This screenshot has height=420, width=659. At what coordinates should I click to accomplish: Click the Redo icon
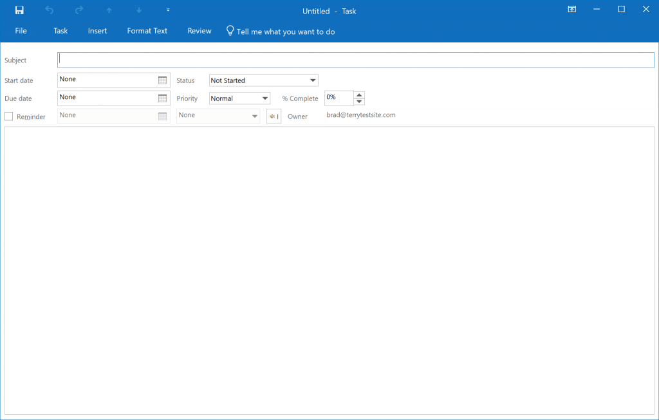(x=79, y=10)
